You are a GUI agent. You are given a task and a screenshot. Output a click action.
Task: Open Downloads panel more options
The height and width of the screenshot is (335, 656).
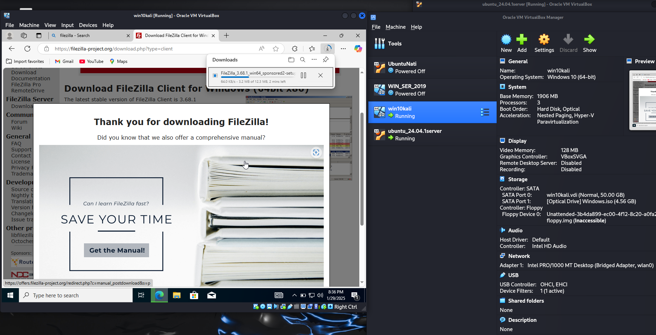tap(314, 60)
